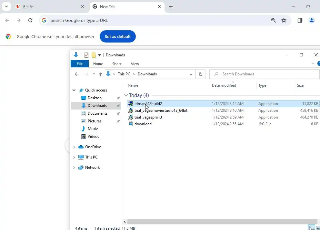
Task: Expand the Network tree node
Action: tap(74, 168)
